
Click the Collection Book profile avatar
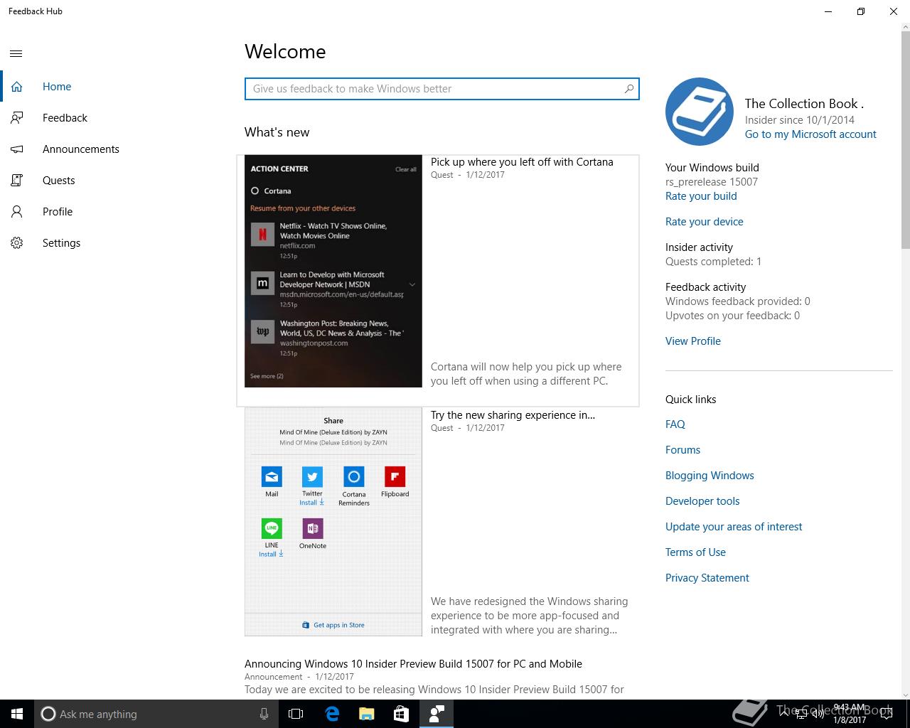(x=700, y=112)
